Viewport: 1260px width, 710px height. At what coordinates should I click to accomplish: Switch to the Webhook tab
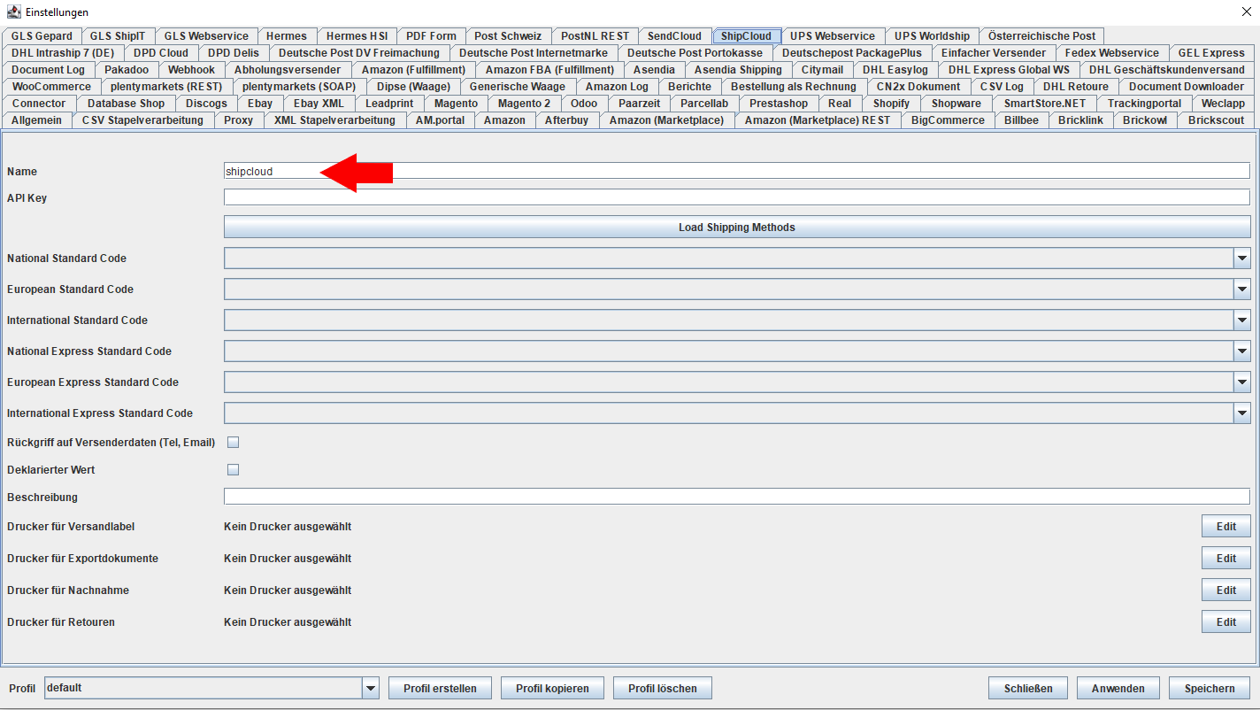191,70
